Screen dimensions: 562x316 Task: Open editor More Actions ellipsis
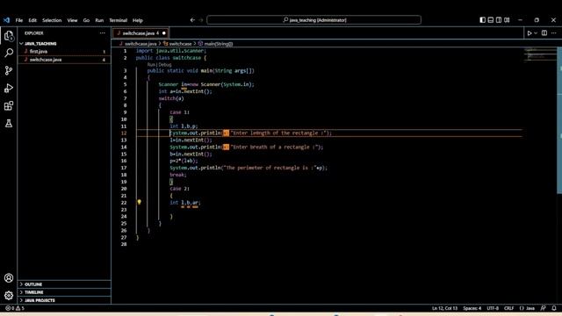(x=554, y=33)
